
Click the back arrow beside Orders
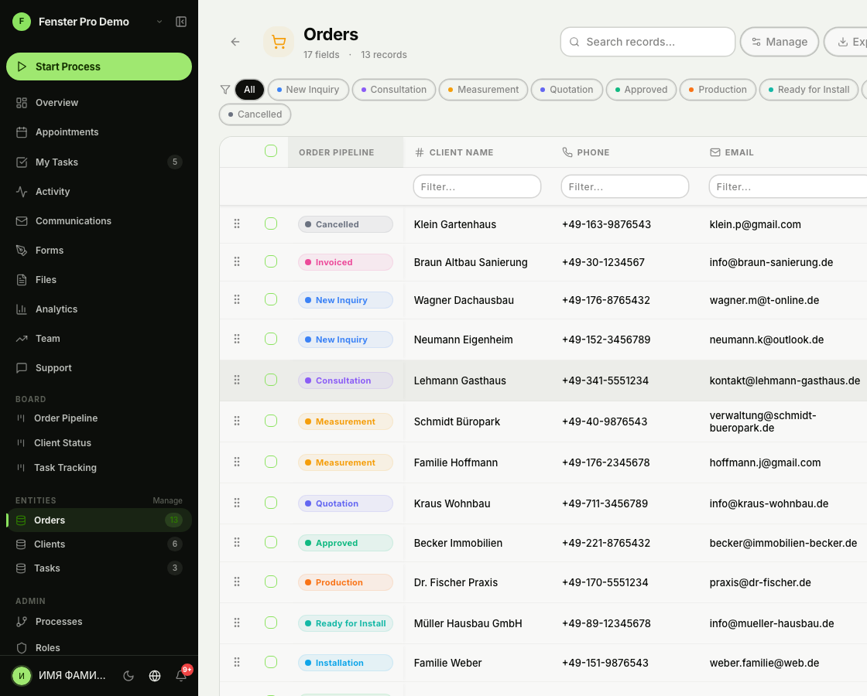(235, 42)
